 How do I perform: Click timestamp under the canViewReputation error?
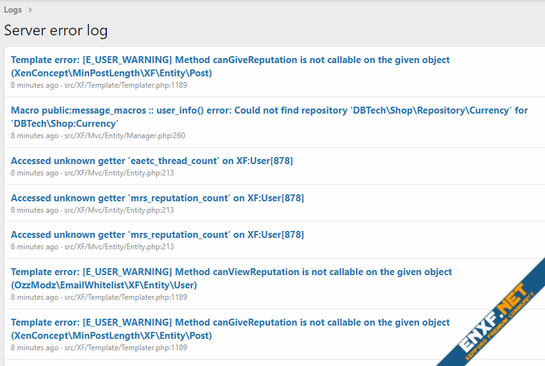pos(34,297)
